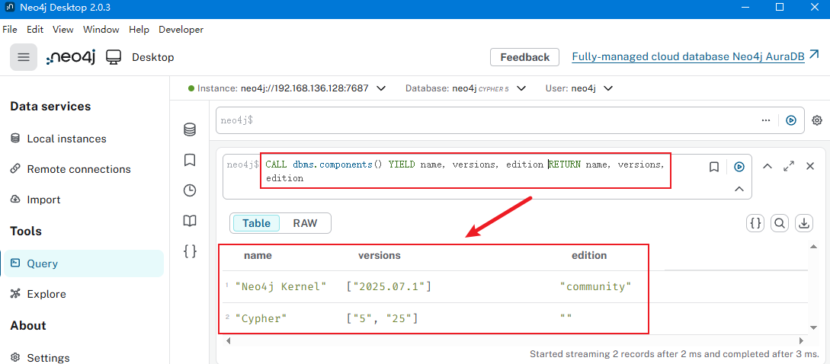
Task: Open the Edit menu
Action: pos(36,30)
